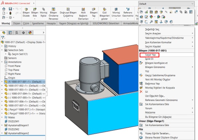Click the Gizli Bileşenleri göster tool
This screenshot has width=198, height=140.
click(104, 14)
